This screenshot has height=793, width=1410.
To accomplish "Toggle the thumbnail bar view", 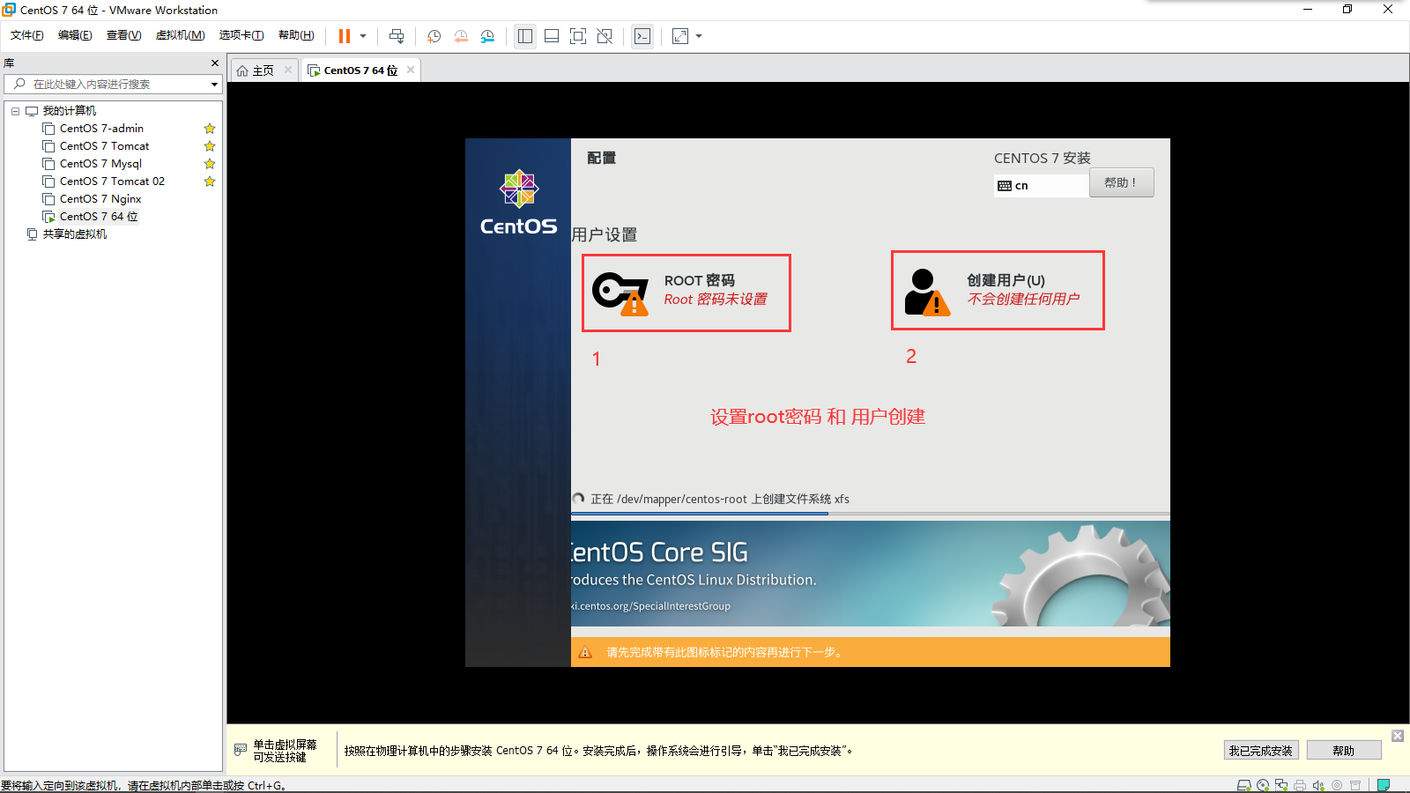I will click(x=552, y=36).
